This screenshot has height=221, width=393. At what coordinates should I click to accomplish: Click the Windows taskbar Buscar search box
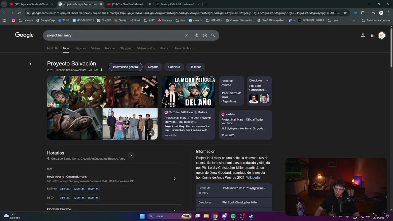(170, 216)
